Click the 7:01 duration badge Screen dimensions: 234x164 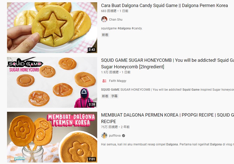(x=92, y=159)
